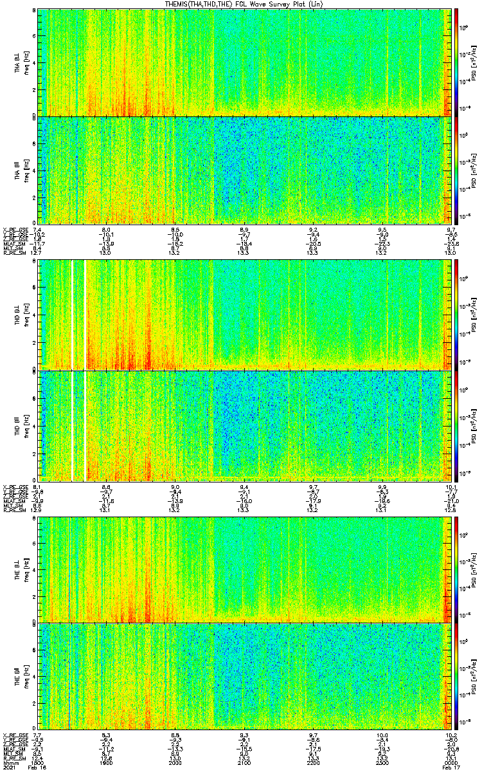The image size is (482, 772).
Task: Click the 2100 time tick label
Action: point(244,763)
